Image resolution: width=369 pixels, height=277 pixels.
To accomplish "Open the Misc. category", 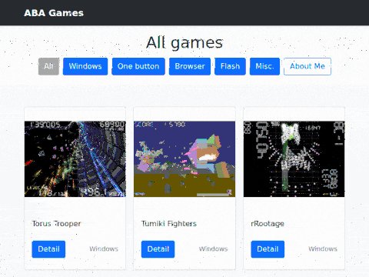I will (264, 66).
